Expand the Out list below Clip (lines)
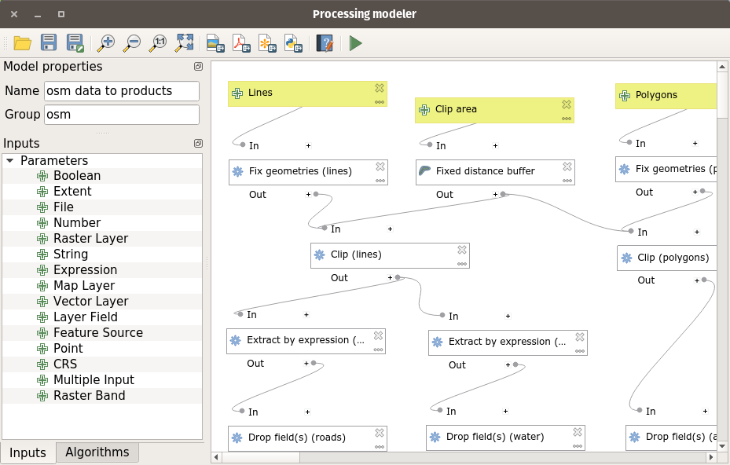The width and height of the screenshot is (730, 465). click(390, 278)
